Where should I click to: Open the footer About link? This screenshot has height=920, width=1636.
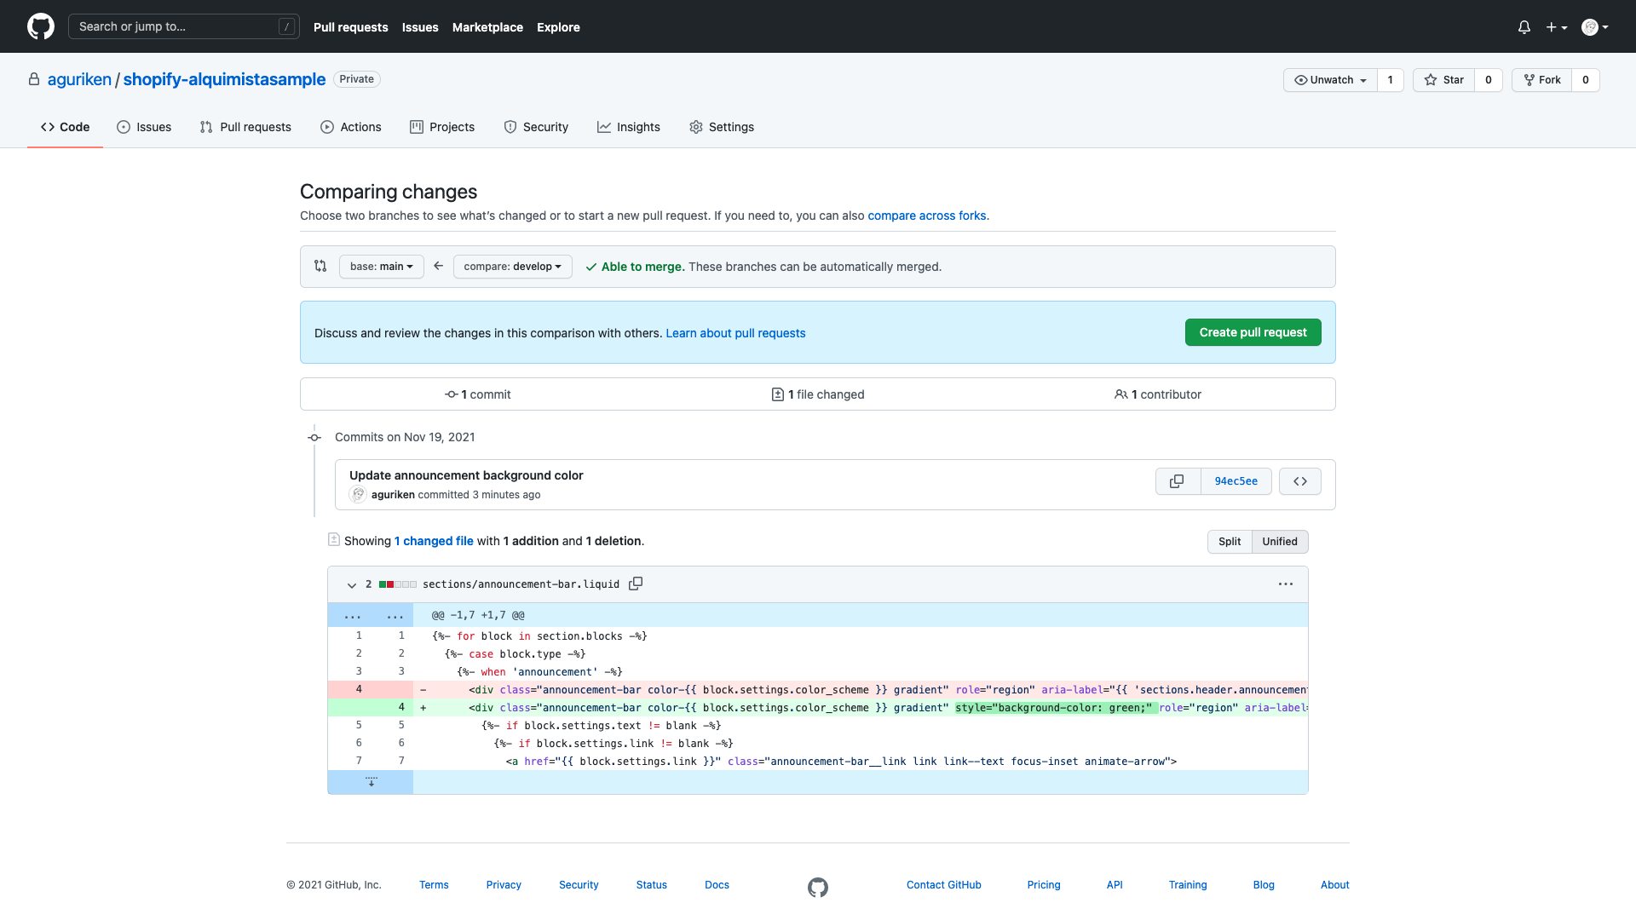[x=1335, y=885]
